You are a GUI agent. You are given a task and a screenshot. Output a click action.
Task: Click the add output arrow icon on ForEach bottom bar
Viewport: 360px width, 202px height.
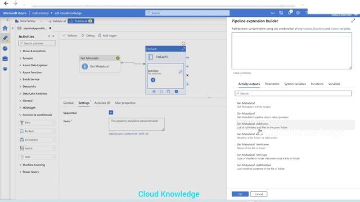tap(176, 91)
